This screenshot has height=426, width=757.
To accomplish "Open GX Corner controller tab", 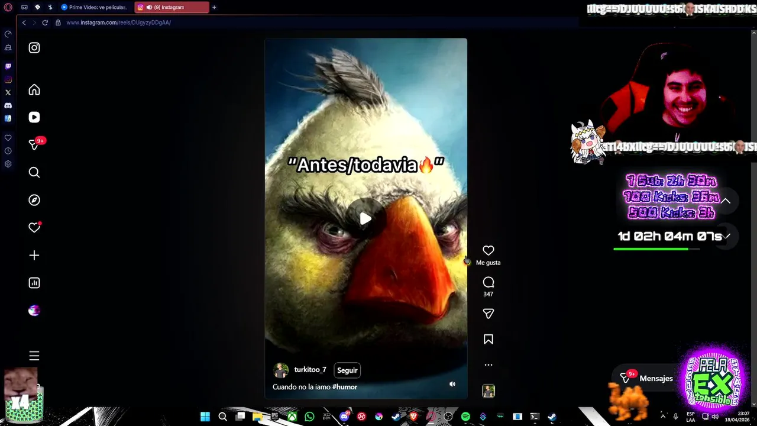I will click(x=24, y=7).
